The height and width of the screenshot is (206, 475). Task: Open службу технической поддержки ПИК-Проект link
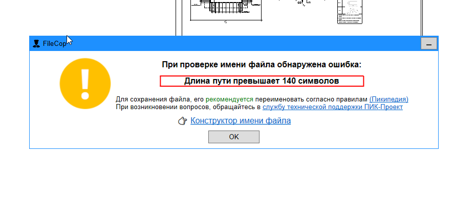[x=333, y=107]
